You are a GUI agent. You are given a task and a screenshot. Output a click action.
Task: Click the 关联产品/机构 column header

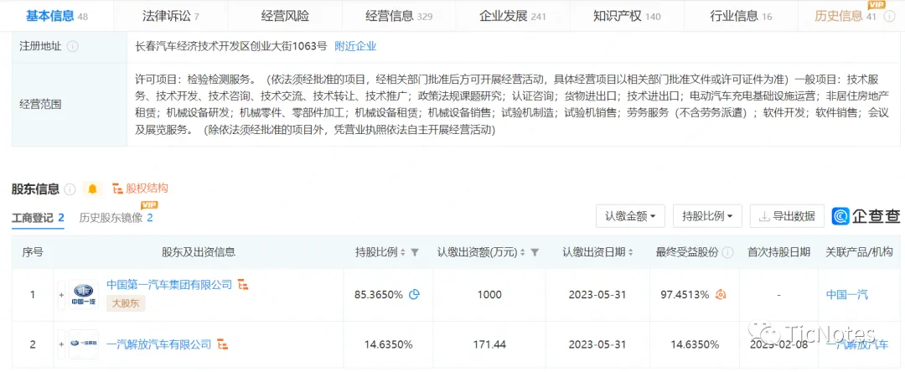860,252
